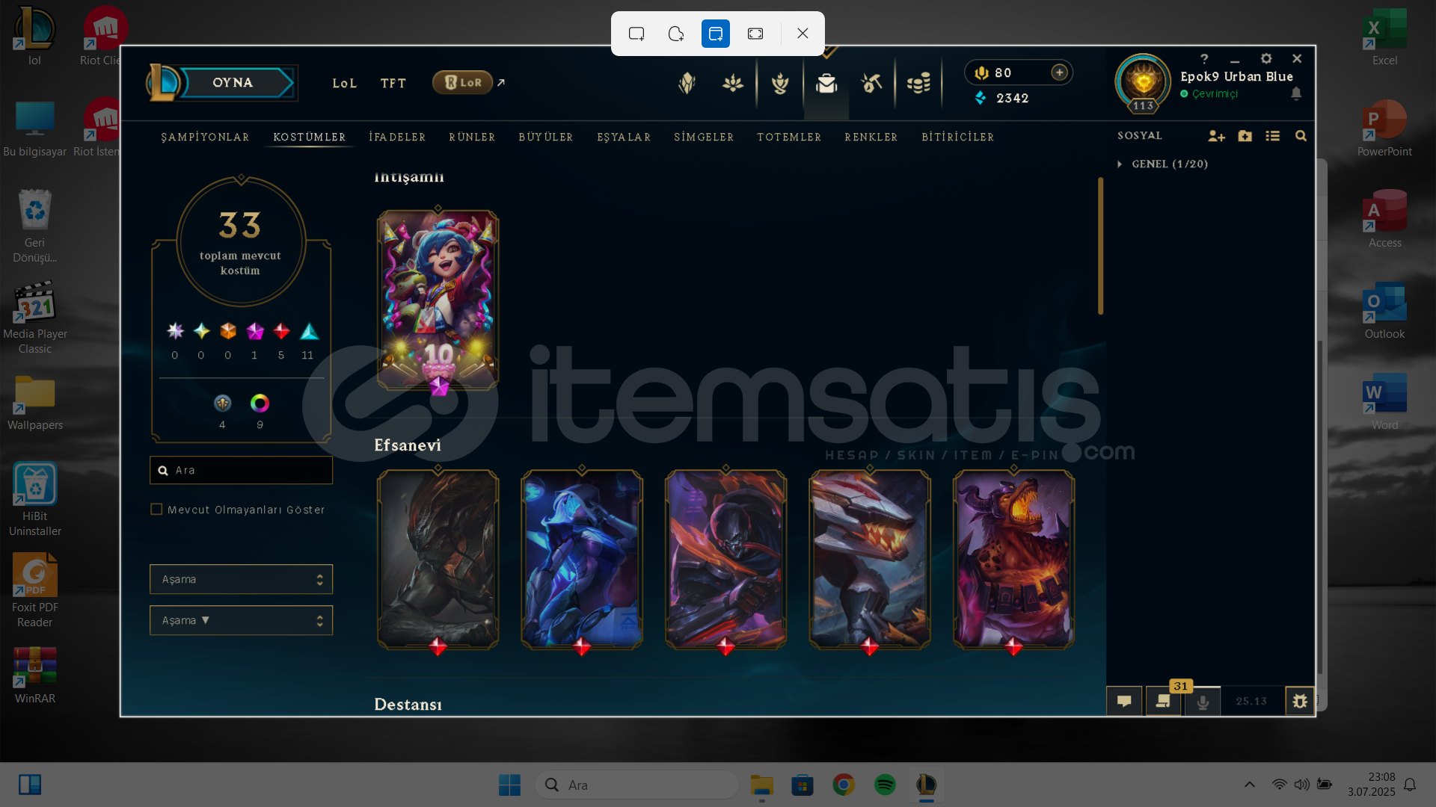The width and height of the screenshot is (1436, 807).
Task: Click the add folder icon in social panel
Action: 1245,136
